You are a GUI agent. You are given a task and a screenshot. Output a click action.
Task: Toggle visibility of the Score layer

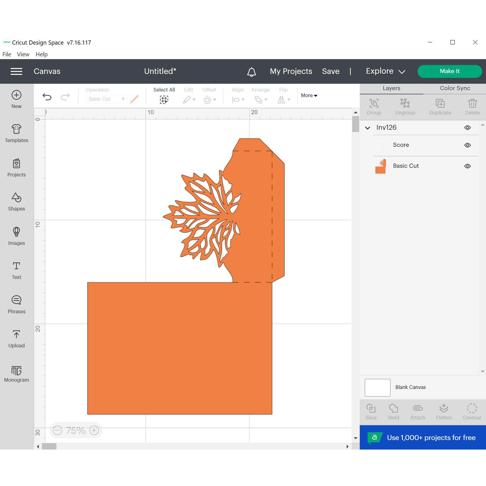click(x=468, y=145)
